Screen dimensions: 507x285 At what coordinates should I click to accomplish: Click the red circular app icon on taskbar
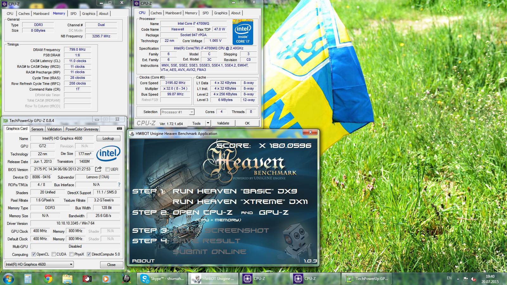[87, 279]
